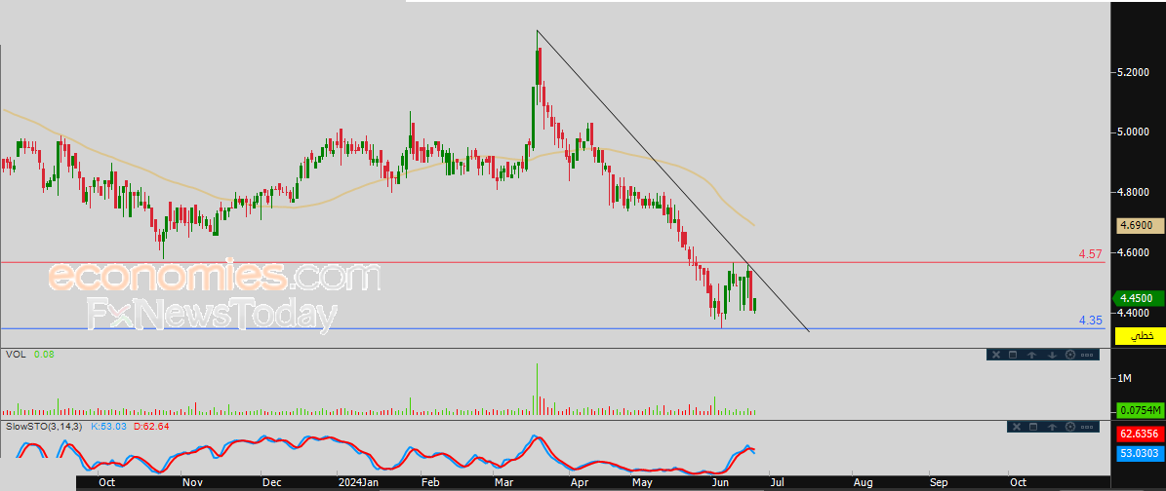Open VOL indicator settings gear

[x=1070, y=355]
